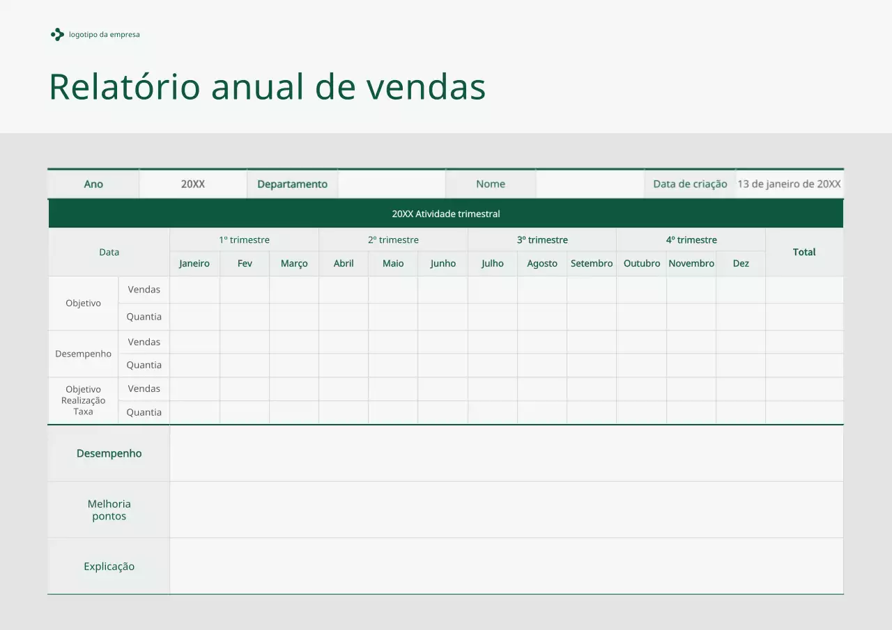The image size is (892, 630).
Task: Click Realização Taxa Vendas cell under Maio
Action: (393, 388)
